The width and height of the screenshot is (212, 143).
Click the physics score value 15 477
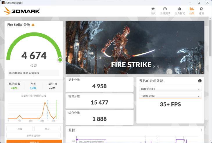99,102
